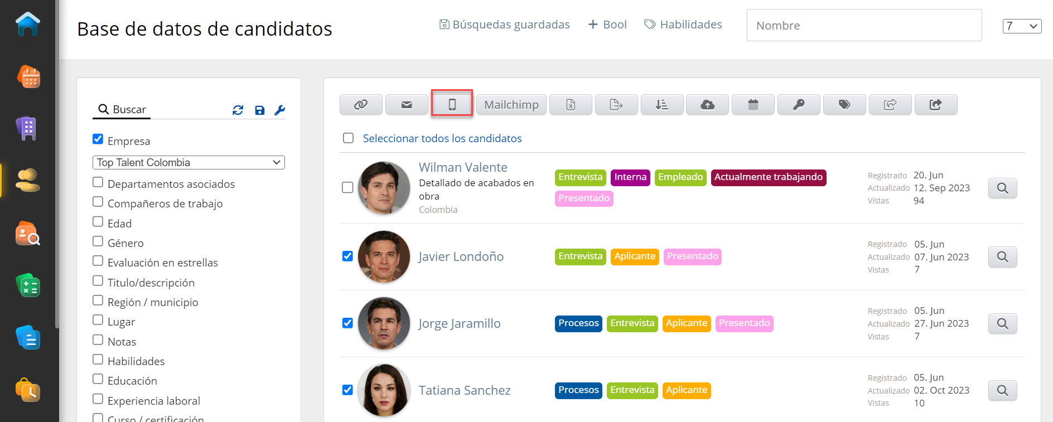Click the key icon in toolbar
The image size is (1053, 422).
coord(799,104)
